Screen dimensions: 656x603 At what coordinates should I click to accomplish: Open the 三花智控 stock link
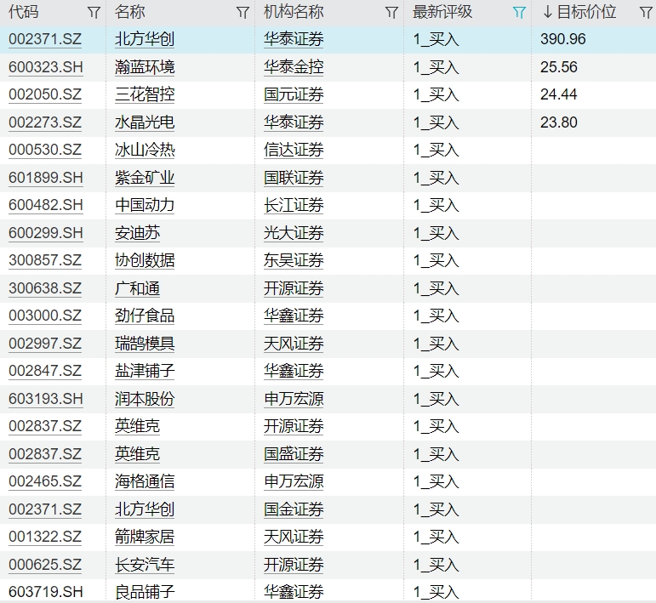coord(145,94)
